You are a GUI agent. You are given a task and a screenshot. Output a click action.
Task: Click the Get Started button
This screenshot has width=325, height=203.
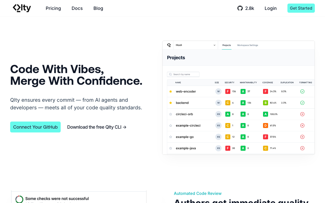(301, 8)
